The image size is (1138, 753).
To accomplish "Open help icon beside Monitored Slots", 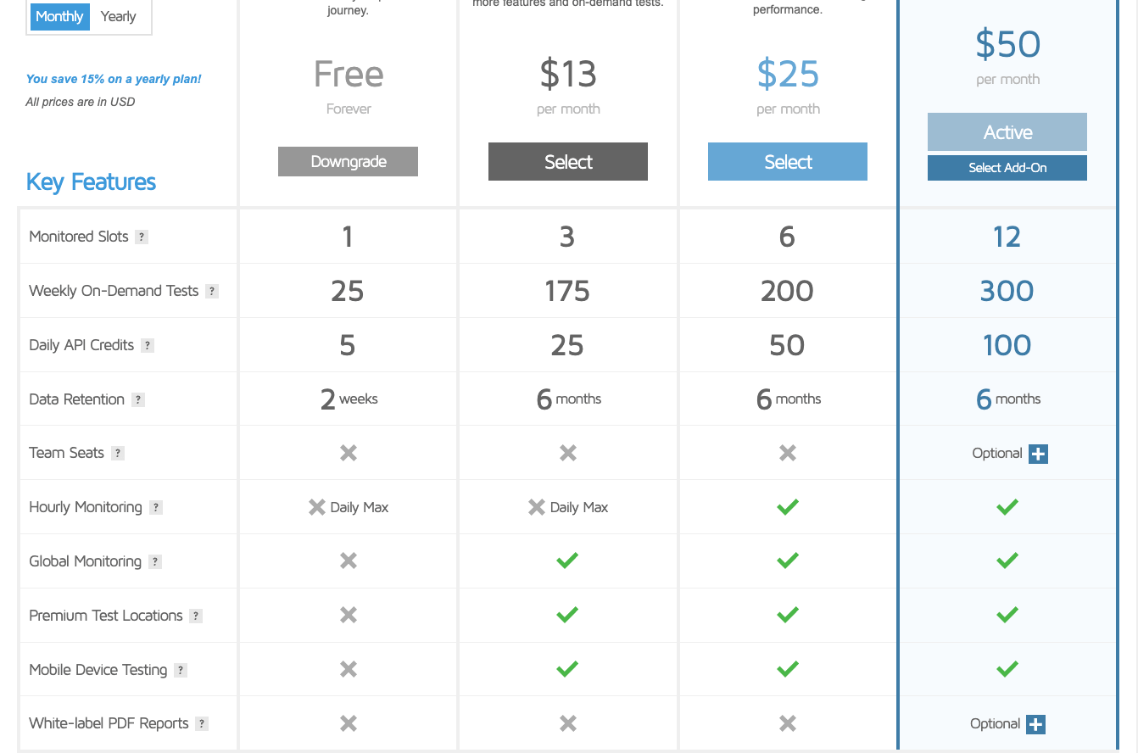I will point(142,237).
